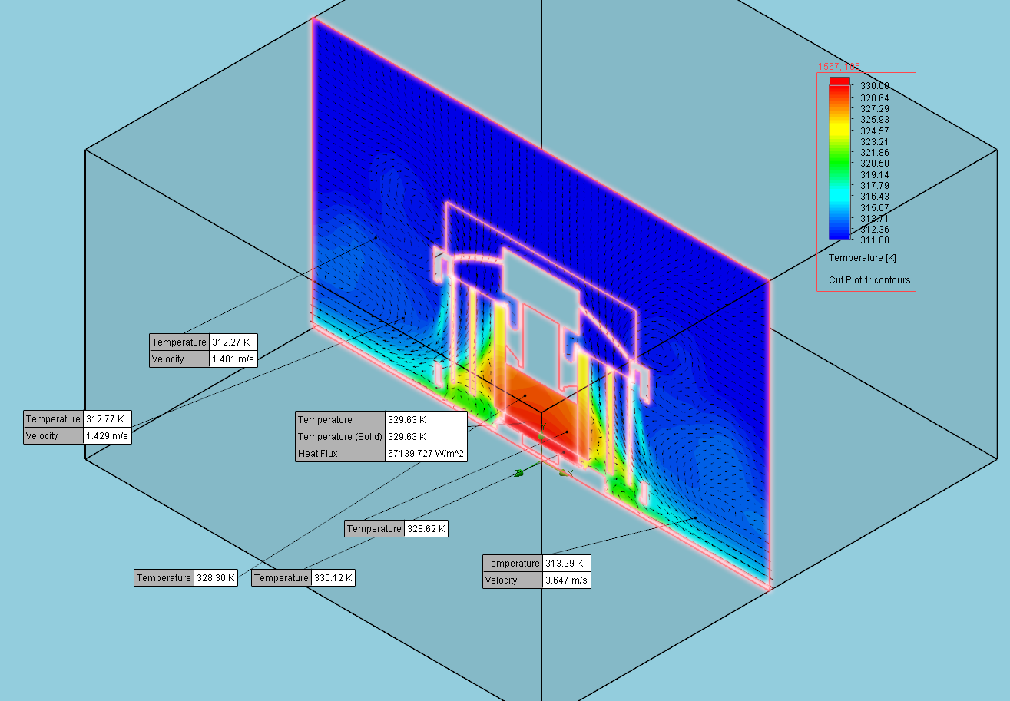Image resolution: width=1010 pixels, height=701 pixels.
Task: Click the probe point at the triad origin
Action: tap(541, 459)
